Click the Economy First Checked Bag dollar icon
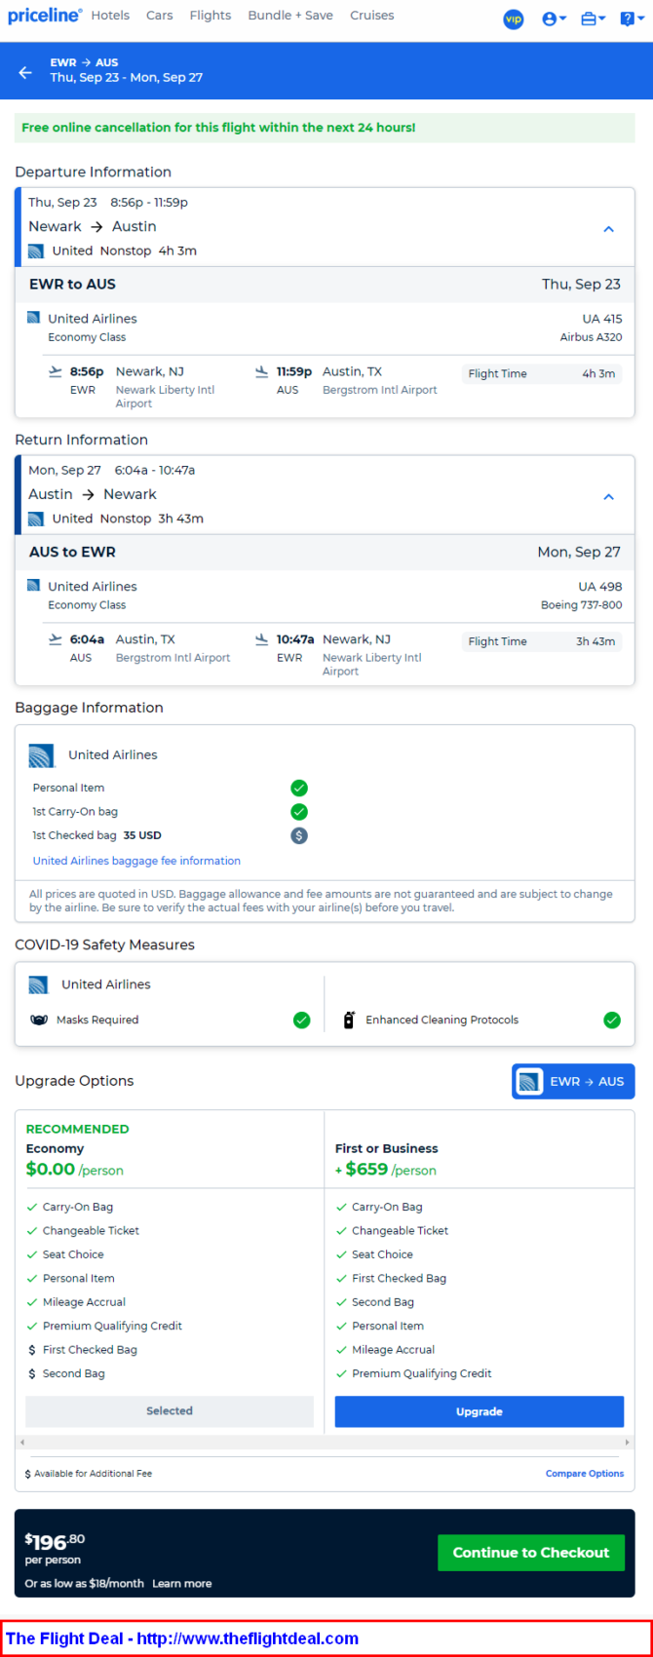The image size is (653, 1657). pos(32,1350)
